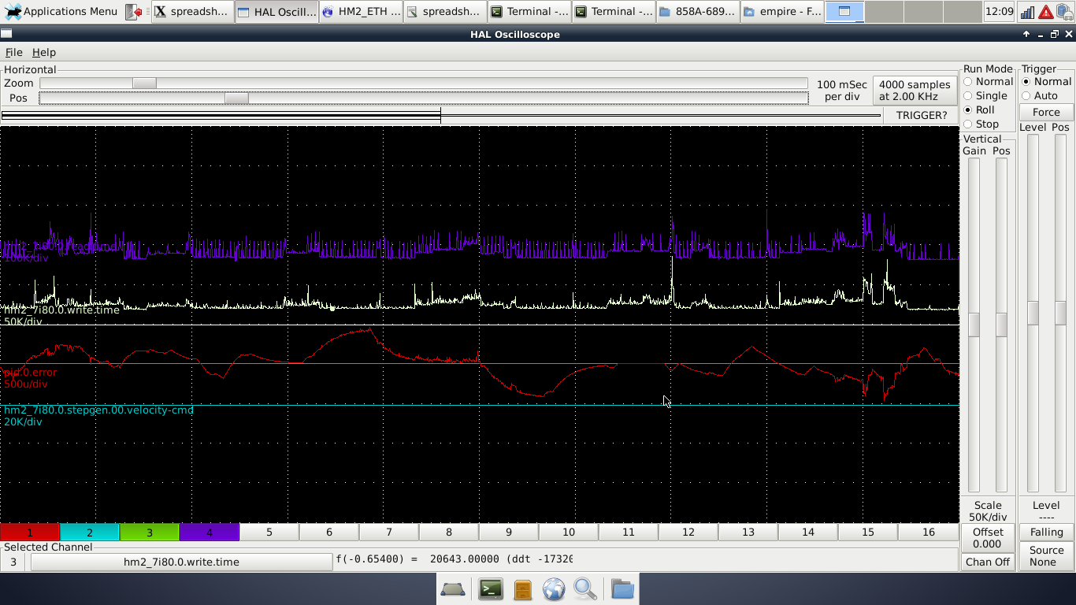
Task: Click the 4000 samples at 2.00 KHz button
Action: point(915,91)
